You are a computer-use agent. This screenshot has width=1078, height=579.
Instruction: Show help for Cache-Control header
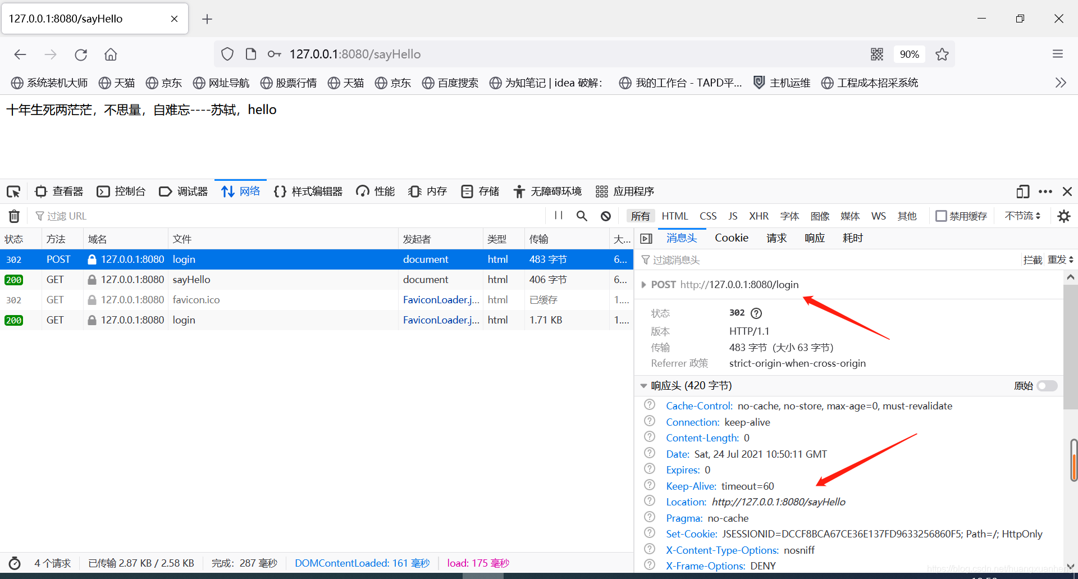(650, 405)
